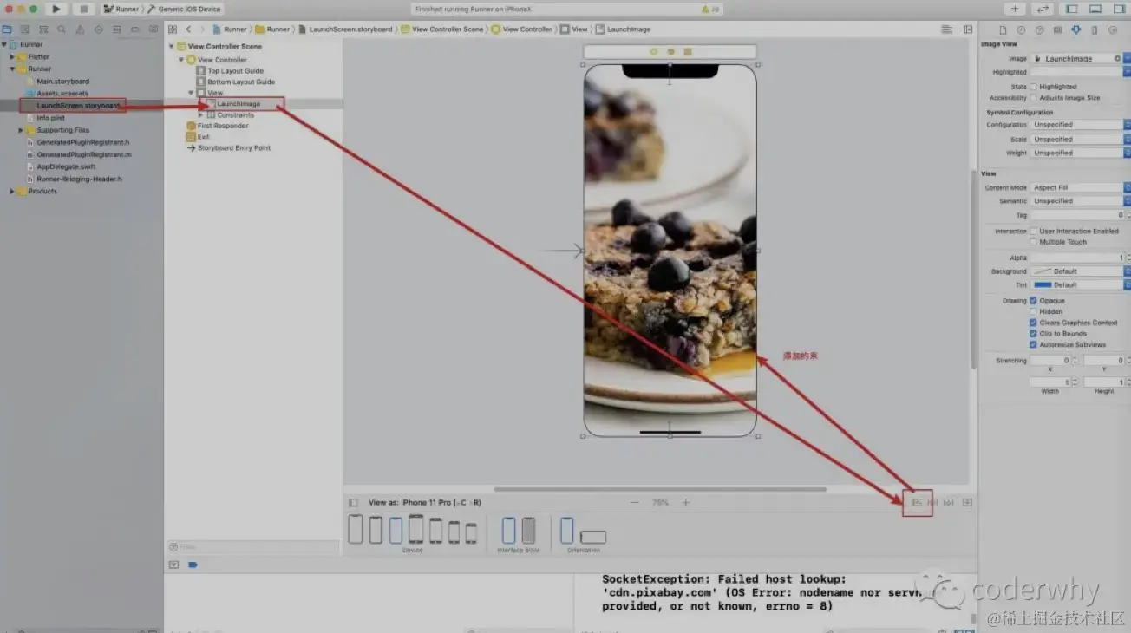Open the Report navigator icon
This screenshot has width=1131, height=633.
pyautogui.click(x=153, y=29)
